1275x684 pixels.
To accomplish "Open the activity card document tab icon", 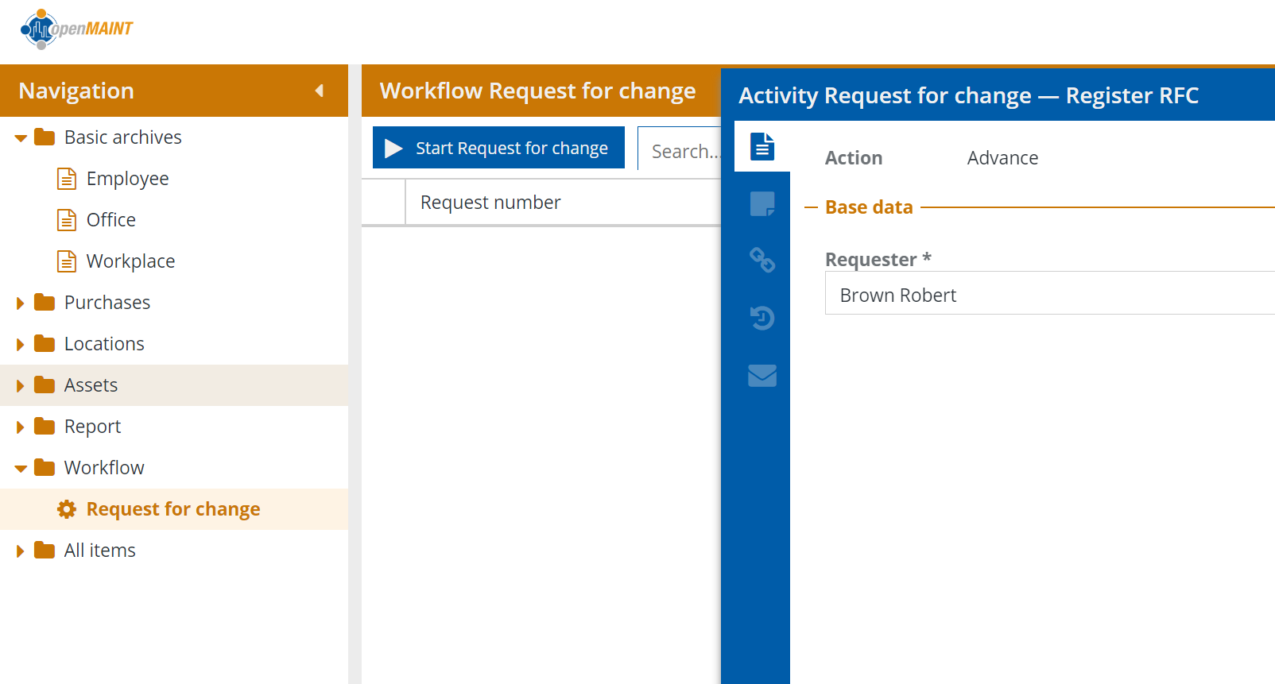I will click(x=762, y=146).
